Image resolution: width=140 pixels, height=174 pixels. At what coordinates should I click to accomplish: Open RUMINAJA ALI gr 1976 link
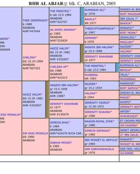(94, 10)
